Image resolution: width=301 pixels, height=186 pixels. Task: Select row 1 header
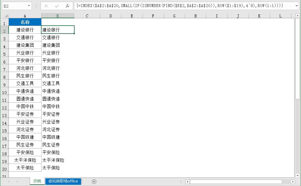click(4, 22)
